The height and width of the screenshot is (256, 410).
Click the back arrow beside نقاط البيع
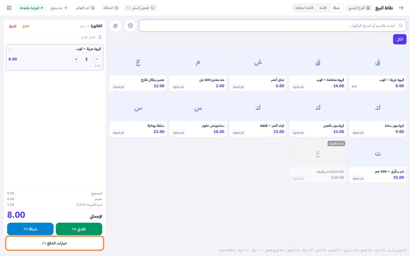pyautogui.click(x=401, y=8)
